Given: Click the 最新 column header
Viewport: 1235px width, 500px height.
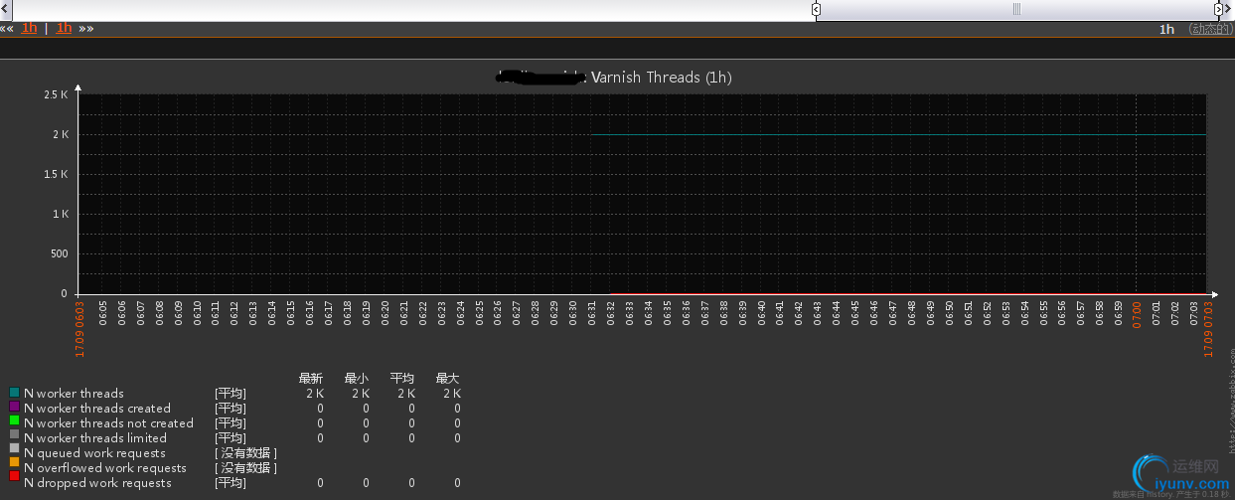Looking at the screenshot, I should pos(311,379).
